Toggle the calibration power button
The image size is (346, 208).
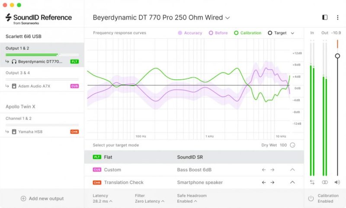pyautogui.click(x=311, y=199)
